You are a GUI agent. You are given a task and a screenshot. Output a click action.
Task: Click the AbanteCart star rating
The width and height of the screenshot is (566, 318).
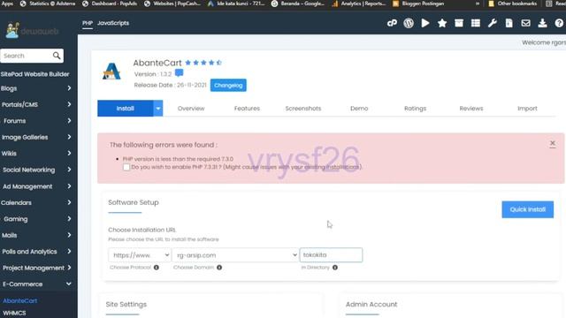[203, 63]
